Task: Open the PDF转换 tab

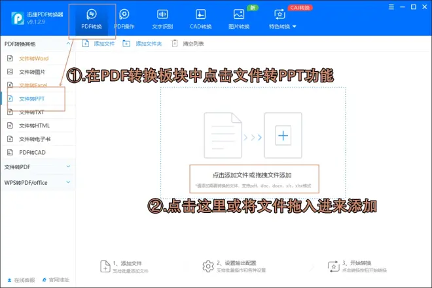Action: coord(92,19)
